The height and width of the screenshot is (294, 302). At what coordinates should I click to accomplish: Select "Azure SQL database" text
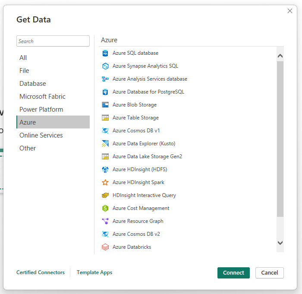tap(135, 53)
